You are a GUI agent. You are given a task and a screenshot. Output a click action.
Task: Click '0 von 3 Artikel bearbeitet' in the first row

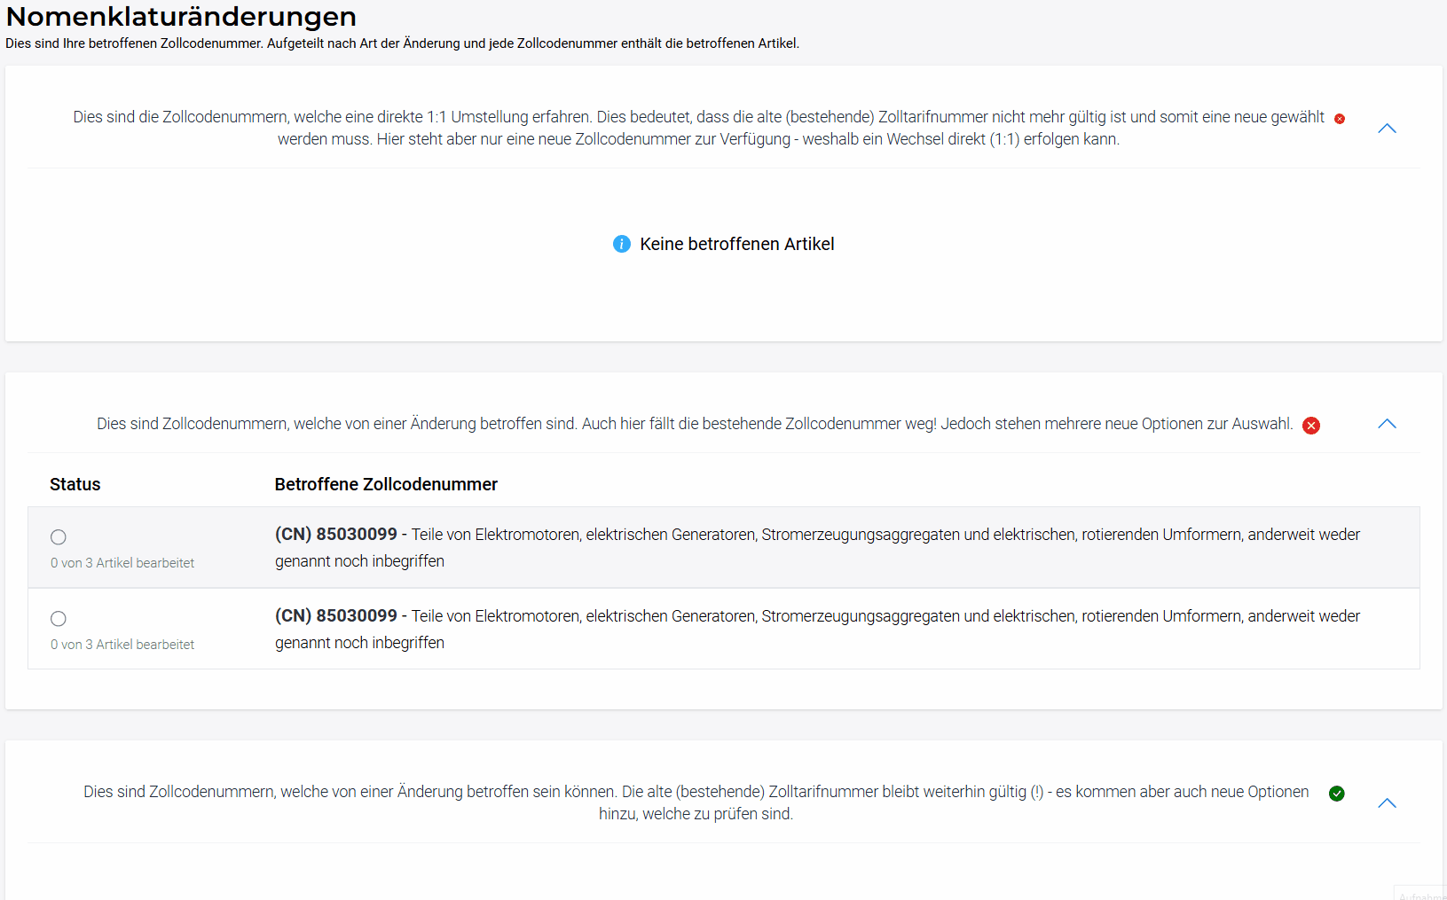coord(122,563)
